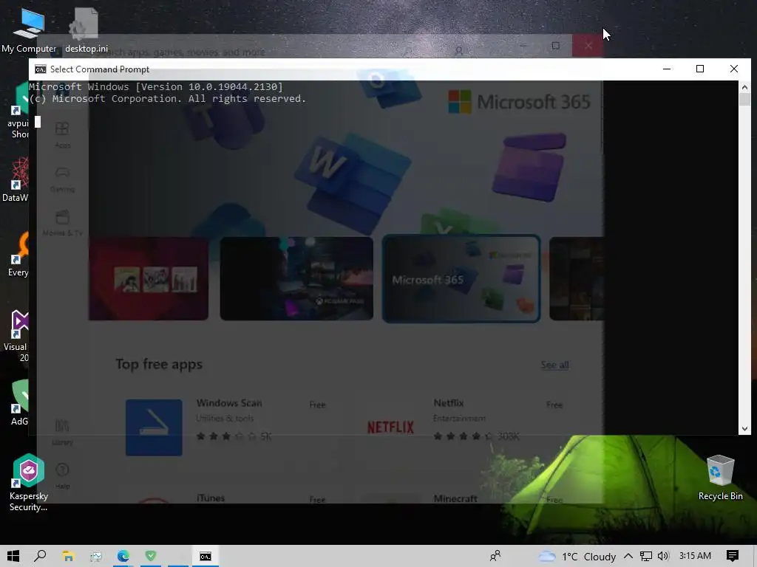The image size is (757, 567).
Task: Launch Microsoft Edge from the taskbar
Action: pos(123,556)
